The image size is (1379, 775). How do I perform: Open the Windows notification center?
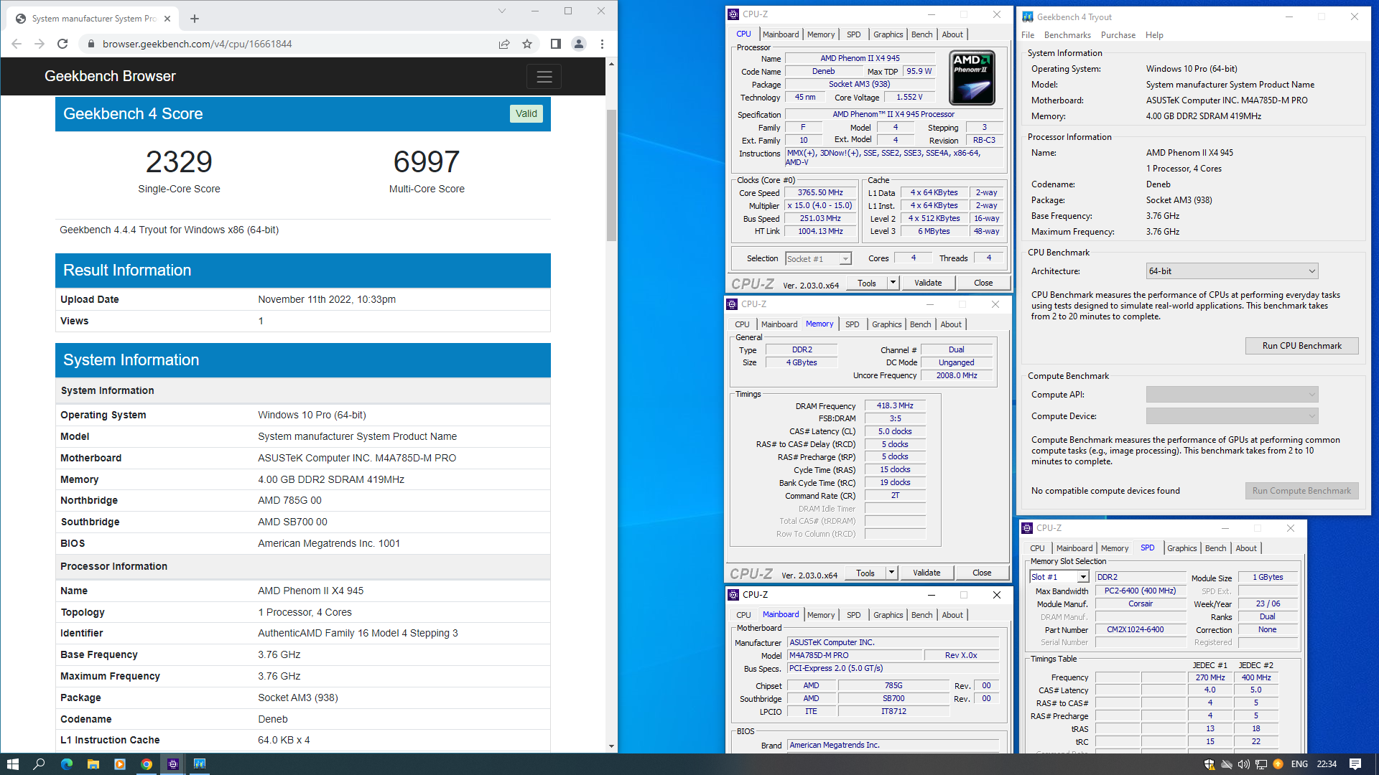tap(1355, 764)
